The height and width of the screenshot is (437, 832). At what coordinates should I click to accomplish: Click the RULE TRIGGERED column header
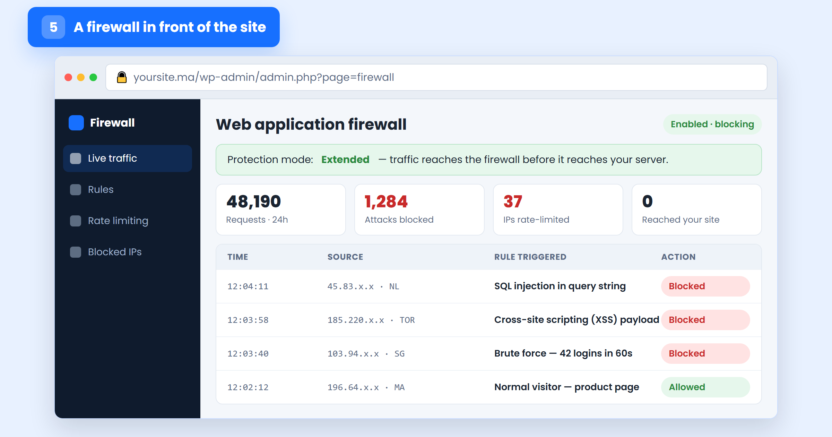click(x=530, y=257)
